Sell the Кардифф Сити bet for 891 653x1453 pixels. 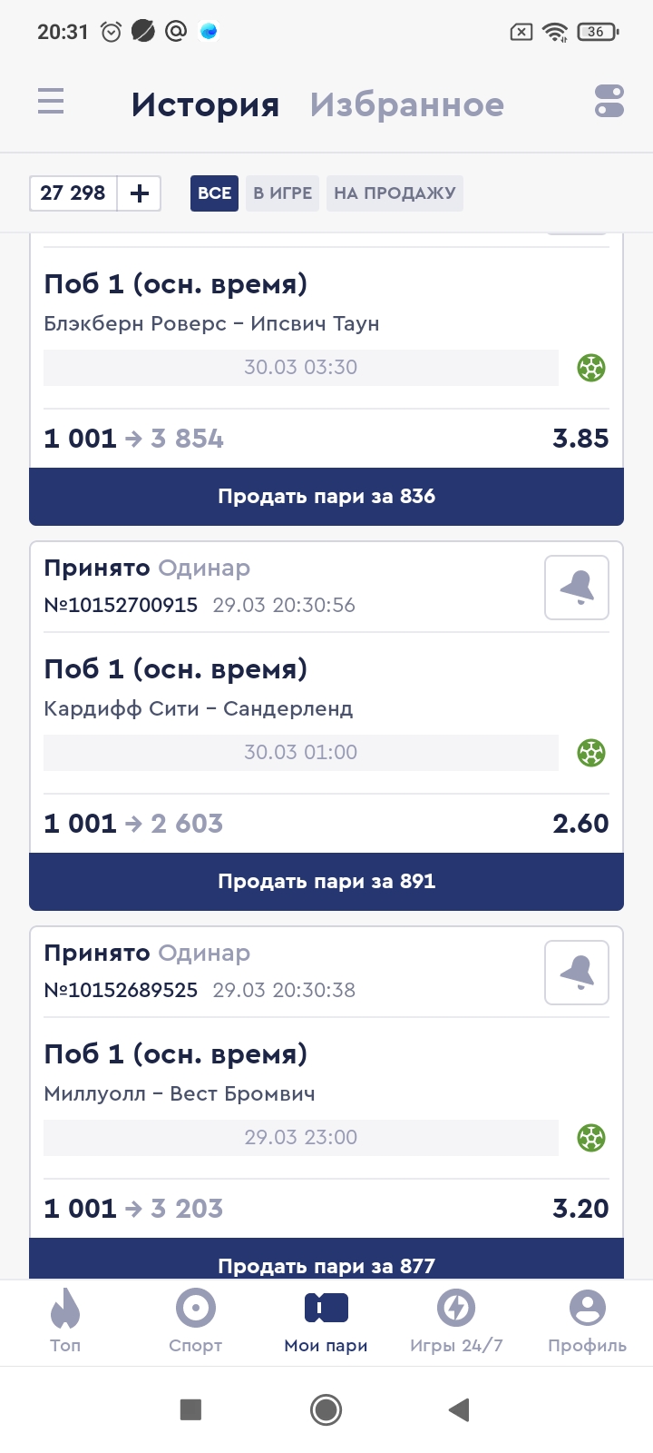(326, 882)
